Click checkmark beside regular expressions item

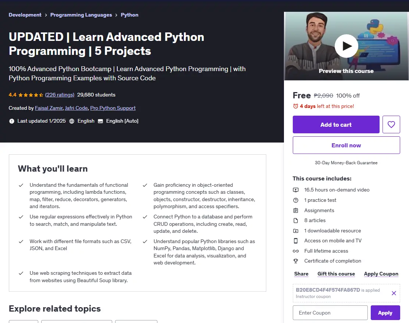click(21, 217)
